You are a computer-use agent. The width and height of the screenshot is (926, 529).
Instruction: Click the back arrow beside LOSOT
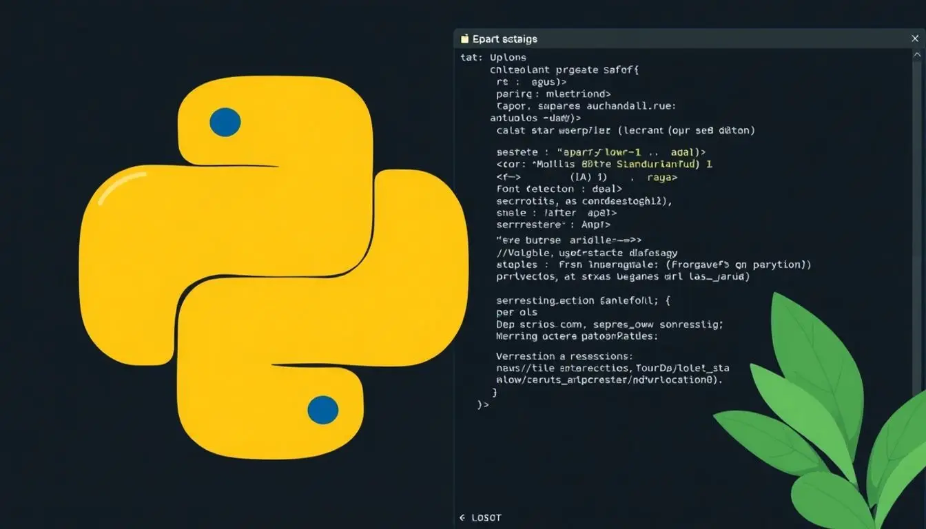(x=462, y=517)
